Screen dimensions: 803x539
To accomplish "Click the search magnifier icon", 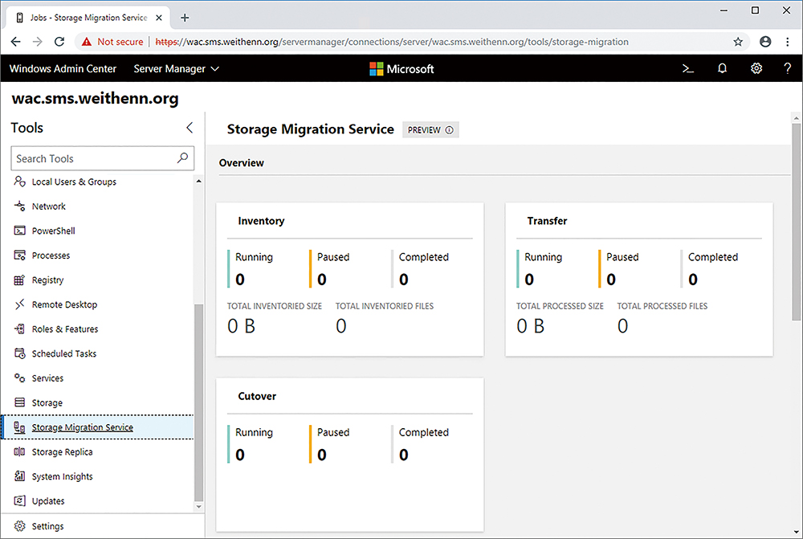I will pos(182,157).
